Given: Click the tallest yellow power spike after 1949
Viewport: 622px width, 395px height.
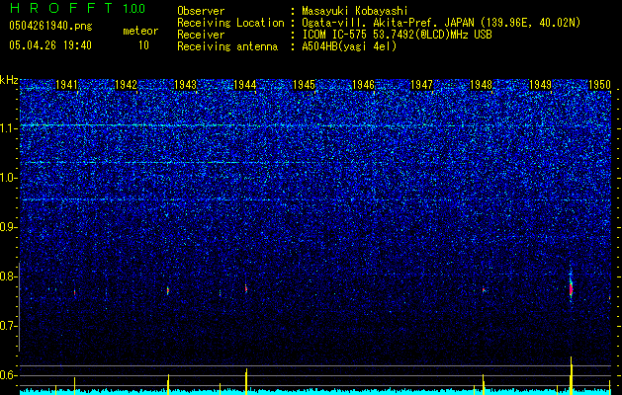Looking at the screenshot, I should point(572,375).
